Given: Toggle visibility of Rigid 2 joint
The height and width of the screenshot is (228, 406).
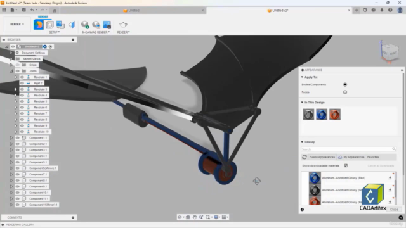Looking at the screenshot, I should 22,83.
